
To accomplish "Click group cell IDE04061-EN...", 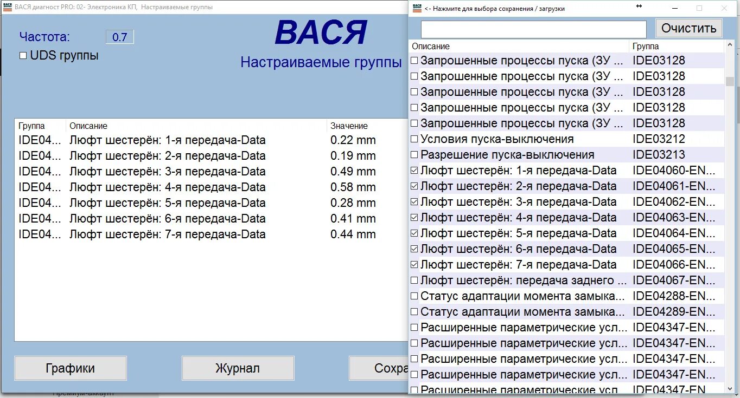I will point(674,186).
